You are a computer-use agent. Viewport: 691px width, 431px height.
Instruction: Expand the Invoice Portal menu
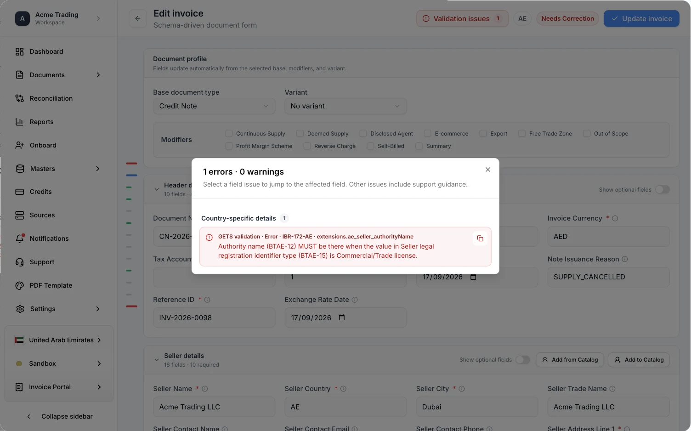click(58, 387)
